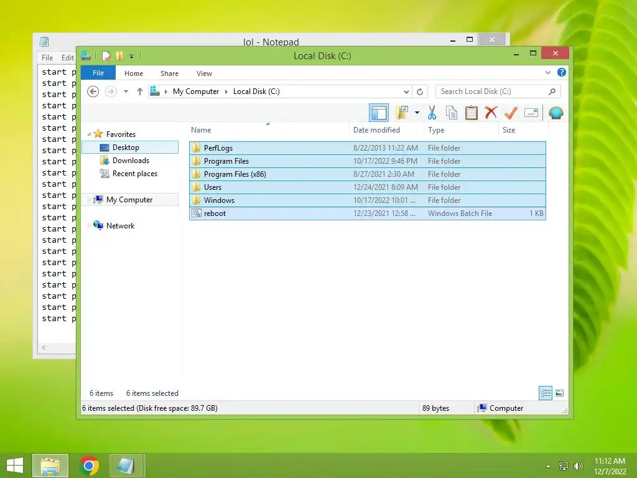The height and width of the screenshot is (478, 637).
Task: Open the recent locations dropdown arrow
Action: pos(126,91)
